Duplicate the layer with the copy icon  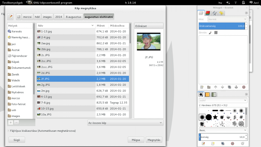229,87
